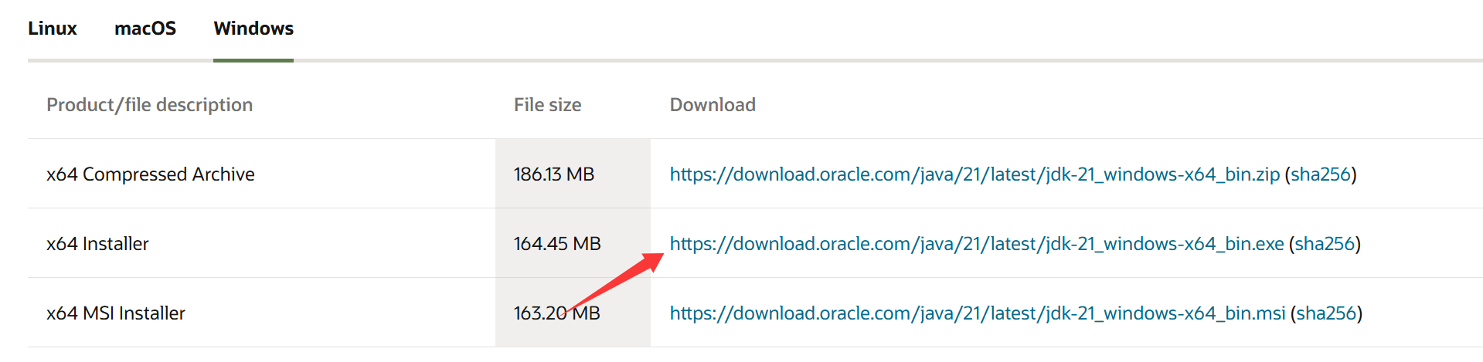Click the 186.13 MB file size cell
The width and height of the screenshot is (1483, 362).
point(553,174)
